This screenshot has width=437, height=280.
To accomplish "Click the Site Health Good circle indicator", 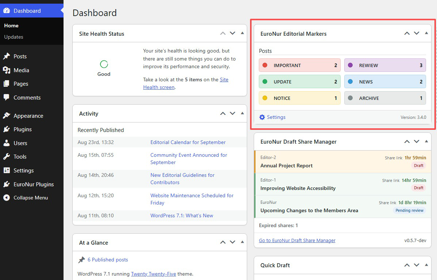I will click(x=104, y=64).
